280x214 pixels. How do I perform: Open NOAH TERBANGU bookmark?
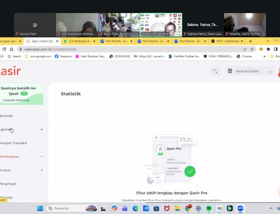tap(218, 56)
